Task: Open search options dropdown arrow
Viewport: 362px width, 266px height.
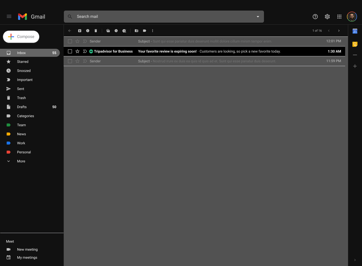Action: [258, 17]
